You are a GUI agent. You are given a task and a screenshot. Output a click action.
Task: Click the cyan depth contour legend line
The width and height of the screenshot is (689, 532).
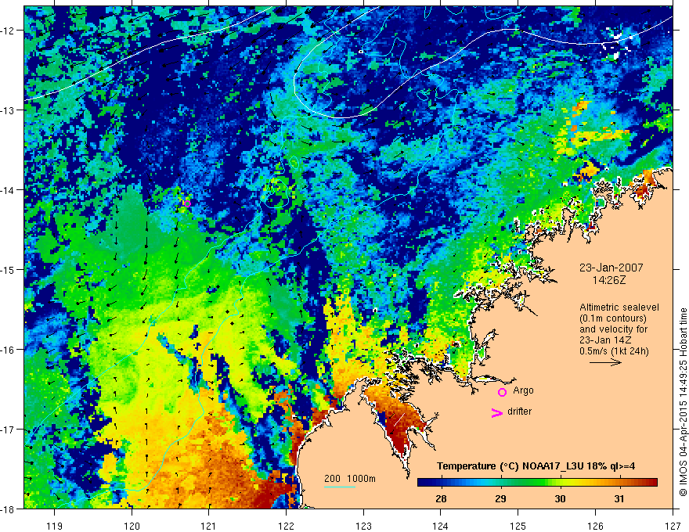point(339,487)
